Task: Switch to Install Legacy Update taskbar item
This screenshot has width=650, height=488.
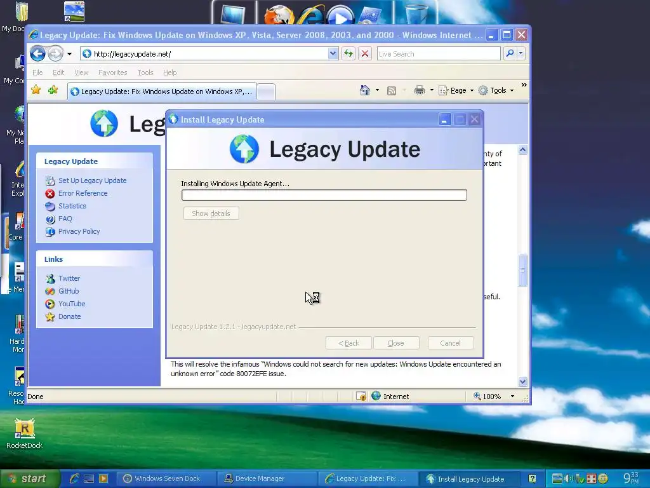Action: [470, 478]
